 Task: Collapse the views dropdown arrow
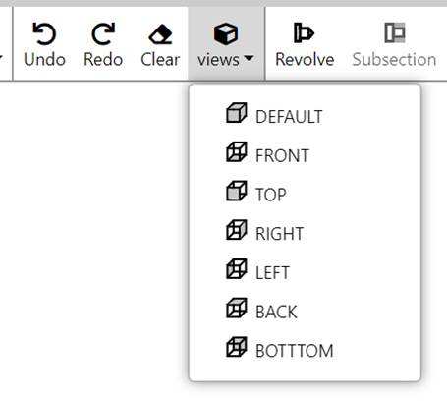(250, 58)
